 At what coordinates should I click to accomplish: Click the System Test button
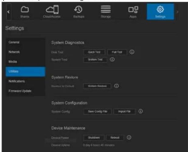click(95, 60)
